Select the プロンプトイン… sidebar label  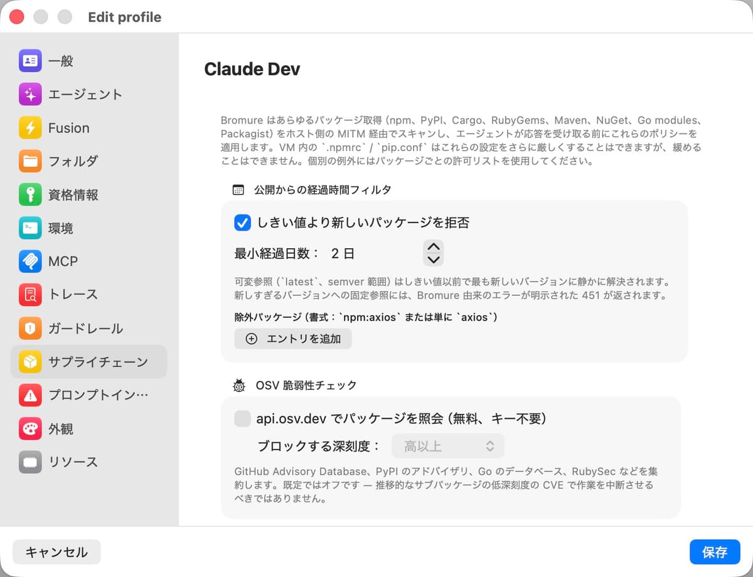coord(99,395)
